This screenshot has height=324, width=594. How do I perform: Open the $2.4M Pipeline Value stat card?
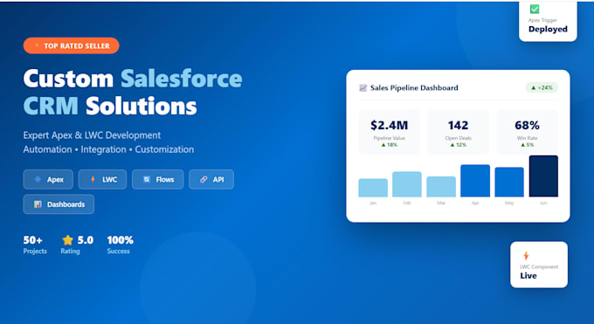[x=389, y=132]
